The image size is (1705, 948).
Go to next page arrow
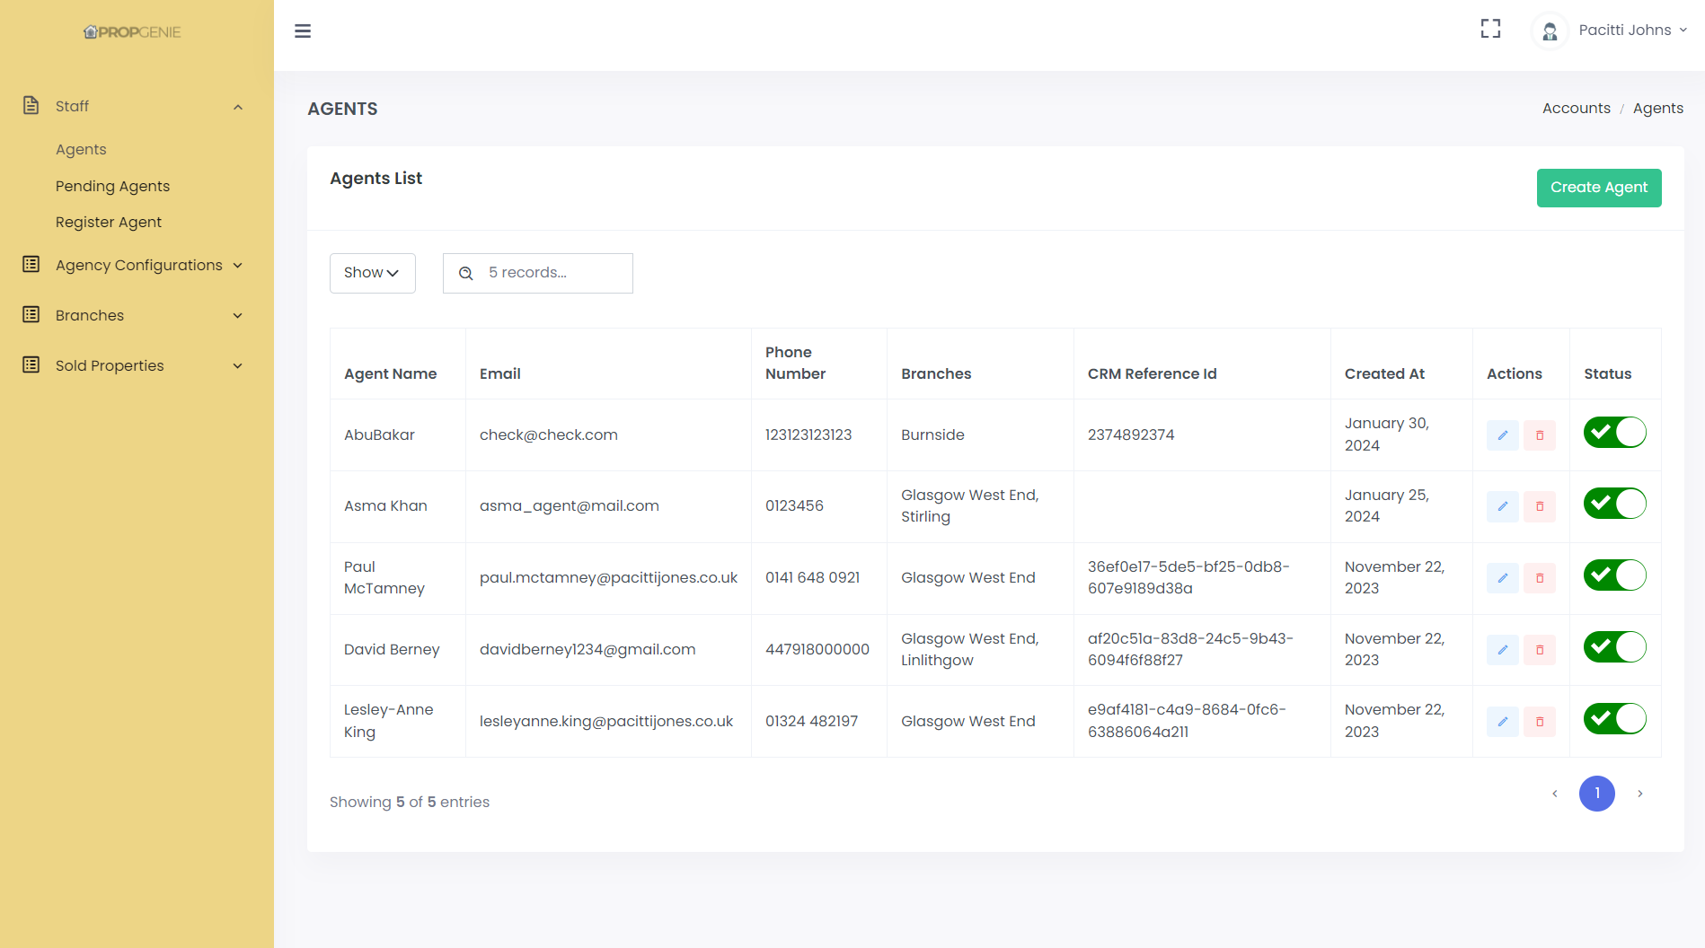[x=1639, y=794]
